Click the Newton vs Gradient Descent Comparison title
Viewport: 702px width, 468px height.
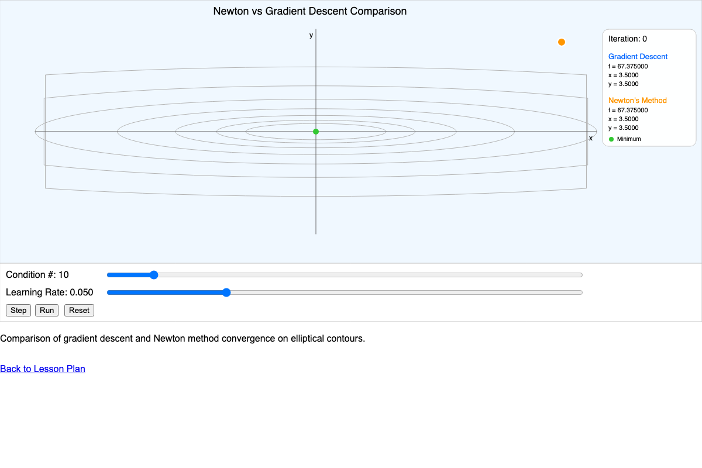click(x=311, y=11)
